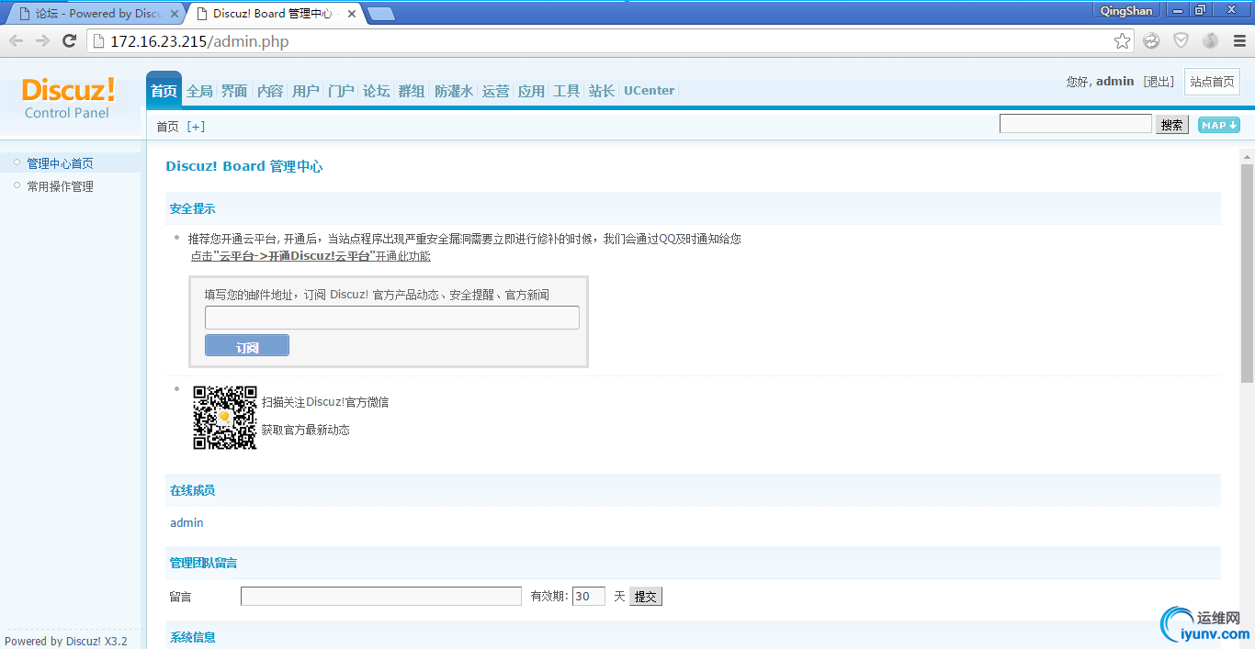This screenshot has height=649, width=1255.
Task: Click the 订阅 subscribe button
Action: click(247, 345)
